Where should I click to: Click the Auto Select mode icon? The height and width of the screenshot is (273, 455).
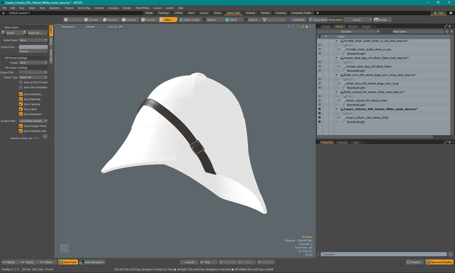point(66,20)
